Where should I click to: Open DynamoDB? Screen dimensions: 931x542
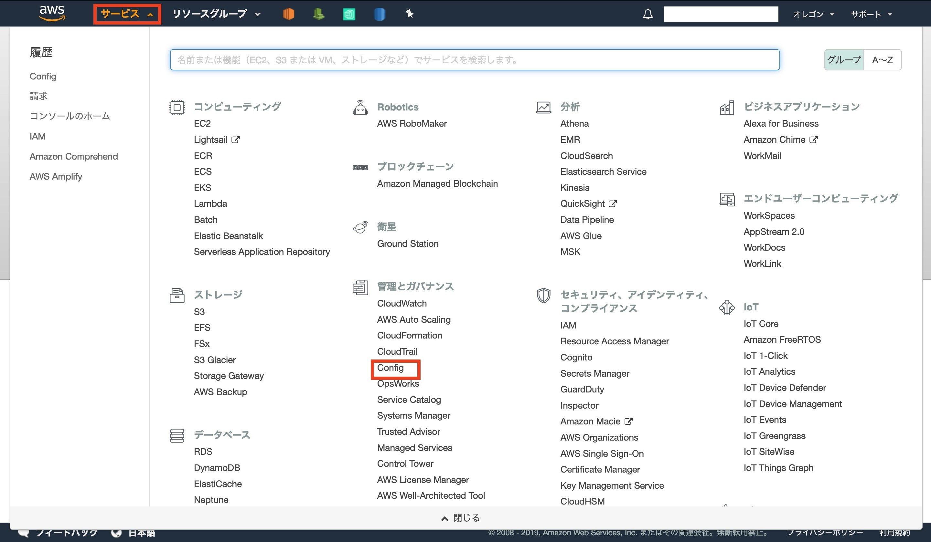click(x=217, y=467)
